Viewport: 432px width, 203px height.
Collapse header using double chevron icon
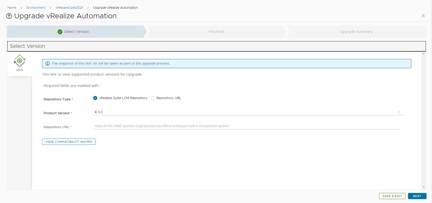(423, 16)
